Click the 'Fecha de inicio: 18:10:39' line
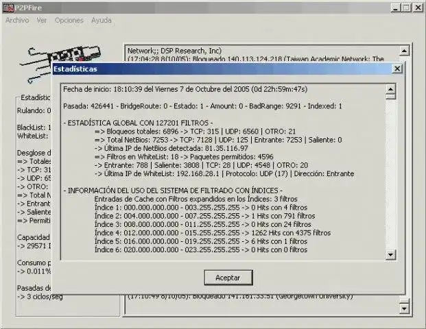 (x=185, y=89)
